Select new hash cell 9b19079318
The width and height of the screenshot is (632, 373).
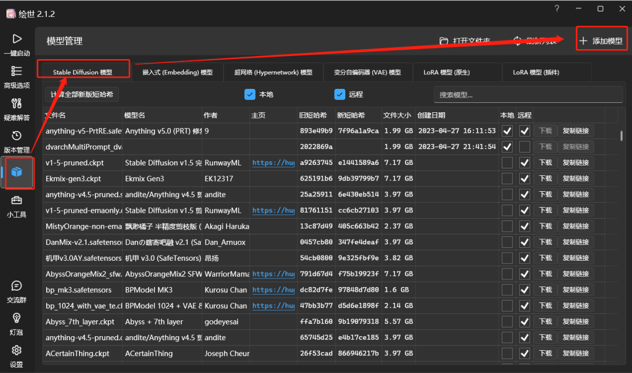[x=358, y=322]
